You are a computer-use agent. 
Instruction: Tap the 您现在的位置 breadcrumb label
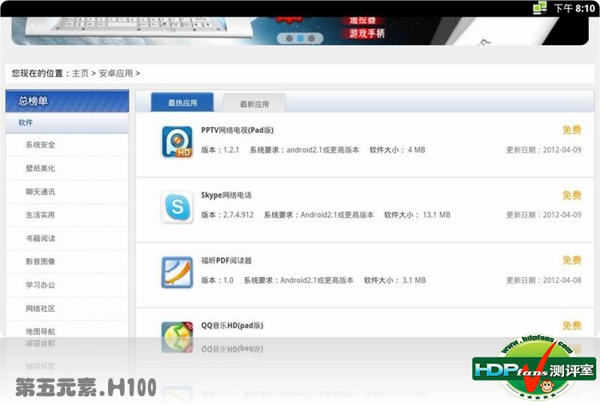click(x=37, y=73)
